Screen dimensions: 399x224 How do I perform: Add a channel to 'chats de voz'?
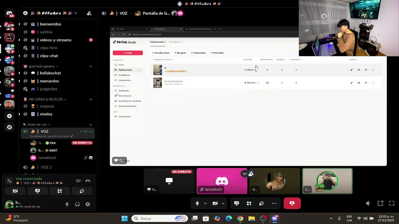(91, 124)
